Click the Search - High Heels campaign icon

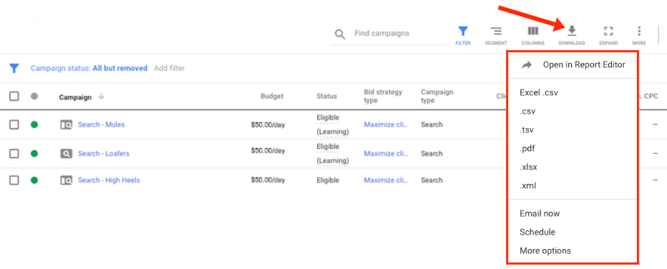(x=66, y=180)
